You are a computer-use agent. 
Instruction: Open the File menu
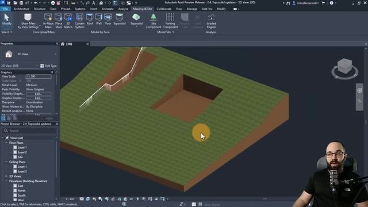point(5,9)
